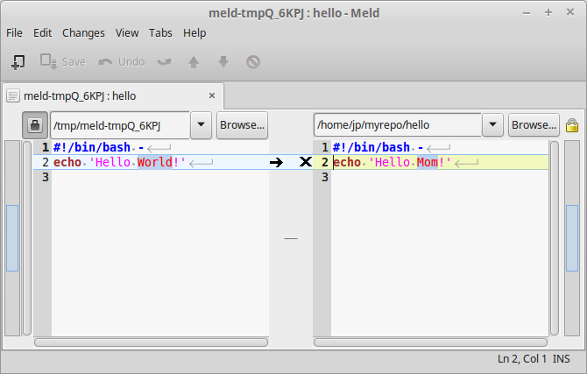
Task: Click the tab's document icon
Action: pyautogui.click(x=13, y=95)
